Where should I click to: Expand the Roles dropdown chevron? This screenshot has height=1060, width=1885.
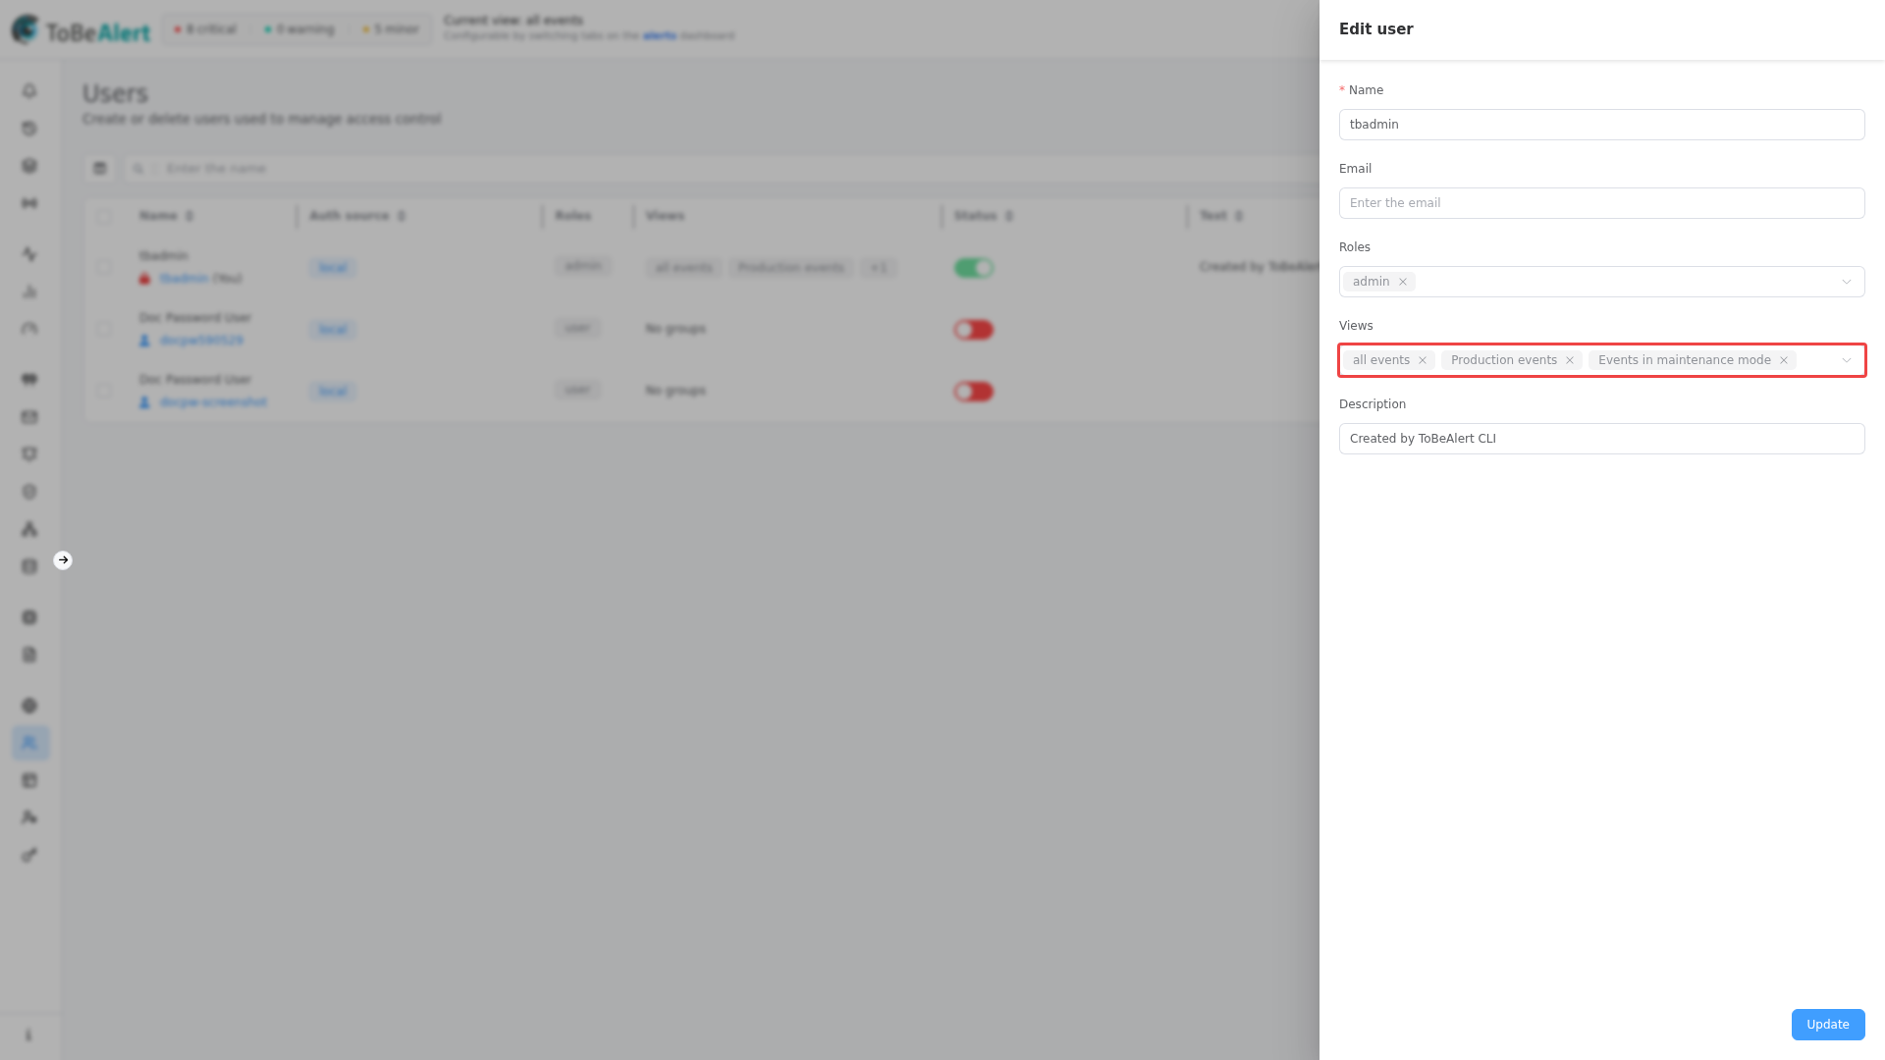(x=1847, y=282)
